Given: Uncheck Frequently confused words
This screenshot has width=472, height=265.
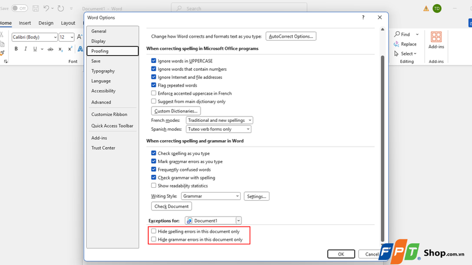Looking at the screenshot, I should 153,170.
